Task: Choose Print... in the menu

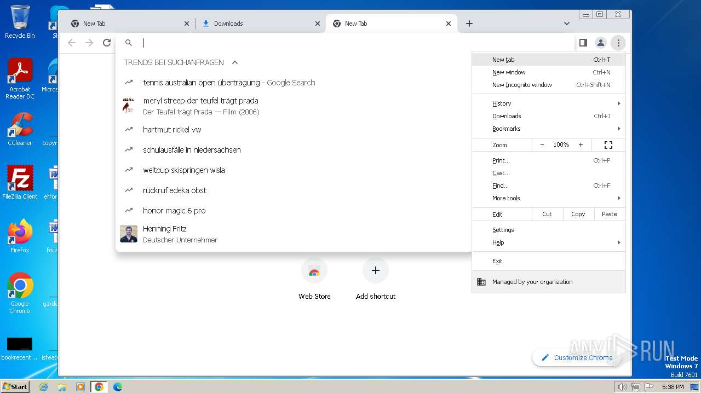Action: [549, 160]
